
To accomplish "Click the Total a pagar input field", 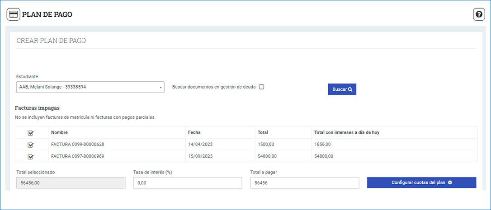I will tap(304, 183).
